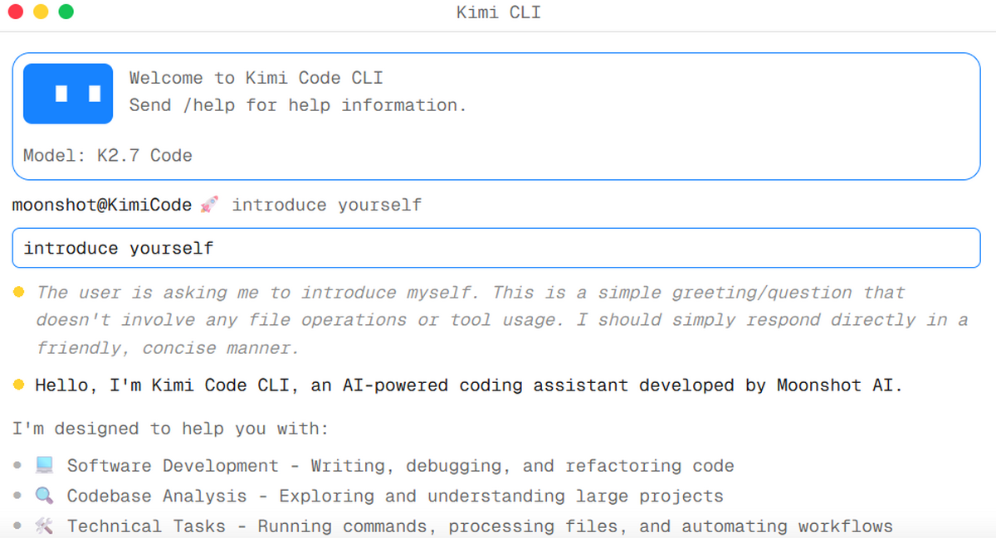Click the tools emoji beside Technical Tasks
This screenshot has width=996, height=538.
click(x=45, y=526)
